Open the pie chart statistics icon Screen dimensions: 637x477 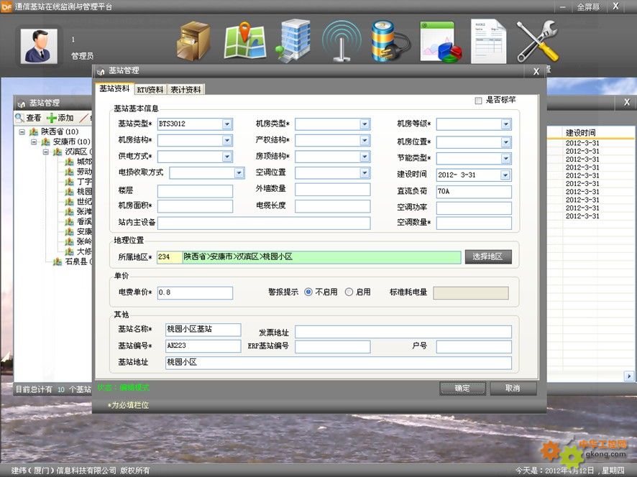(440, 42)
